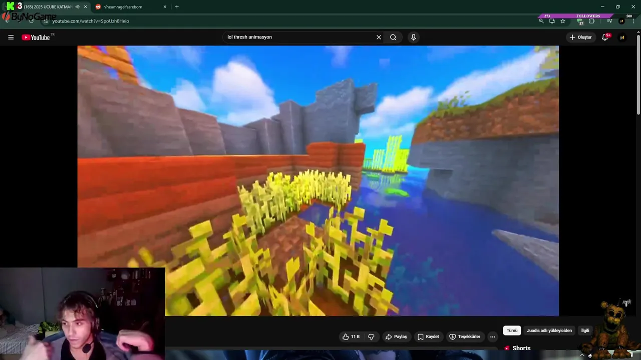Open the three-dot more actions menu

pyautogui.click(x=492, y=336)
